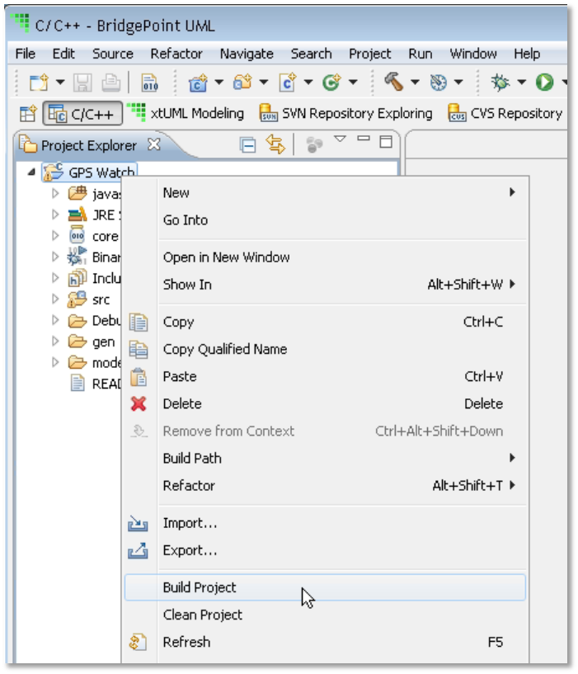The height and width of the screenshot is (674, 578).
Task: Select Import... in context menu
Action: [325, 523]
